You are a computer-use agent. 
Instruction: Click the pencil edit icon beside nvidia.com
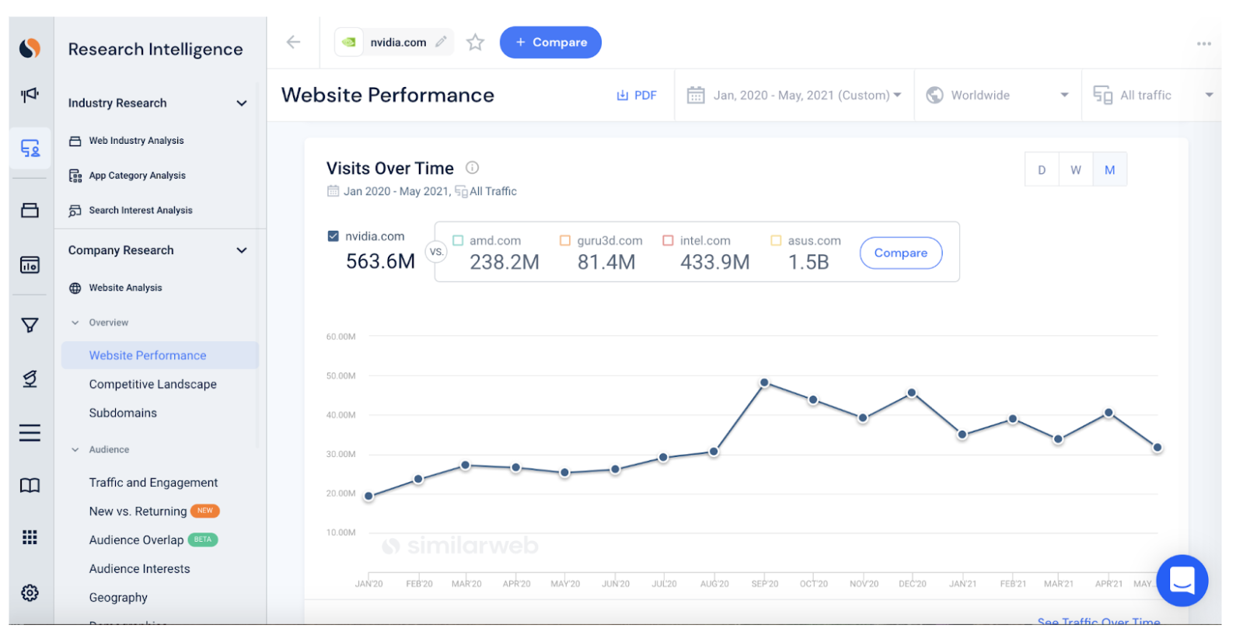[441, 42]
